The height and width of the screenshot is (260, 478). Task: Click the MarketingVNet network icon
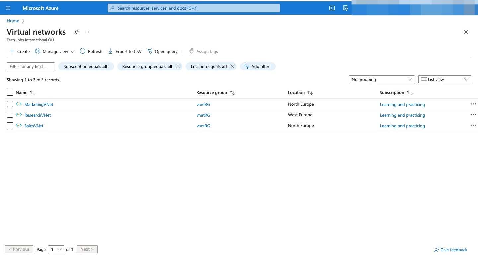click(x=19, y=104)
